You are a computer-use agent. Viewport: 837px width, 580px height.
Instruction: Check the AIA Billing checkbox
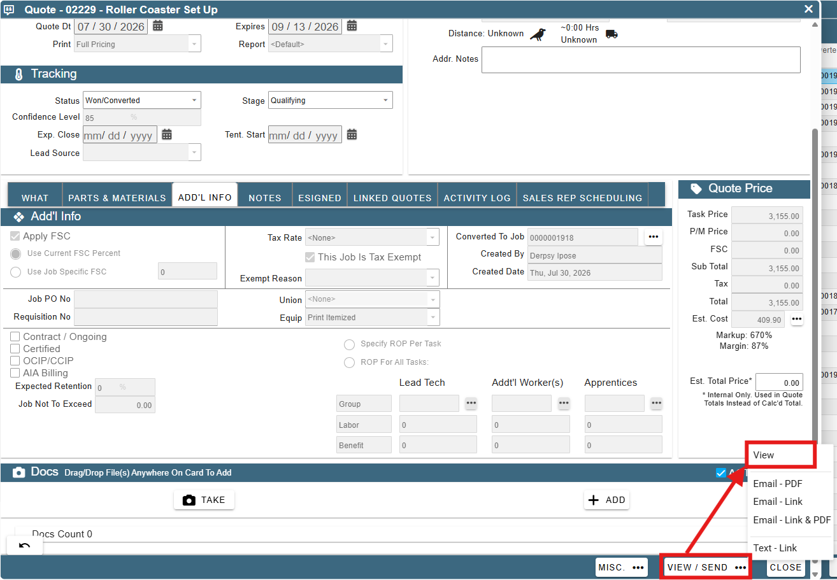[15, 373]
